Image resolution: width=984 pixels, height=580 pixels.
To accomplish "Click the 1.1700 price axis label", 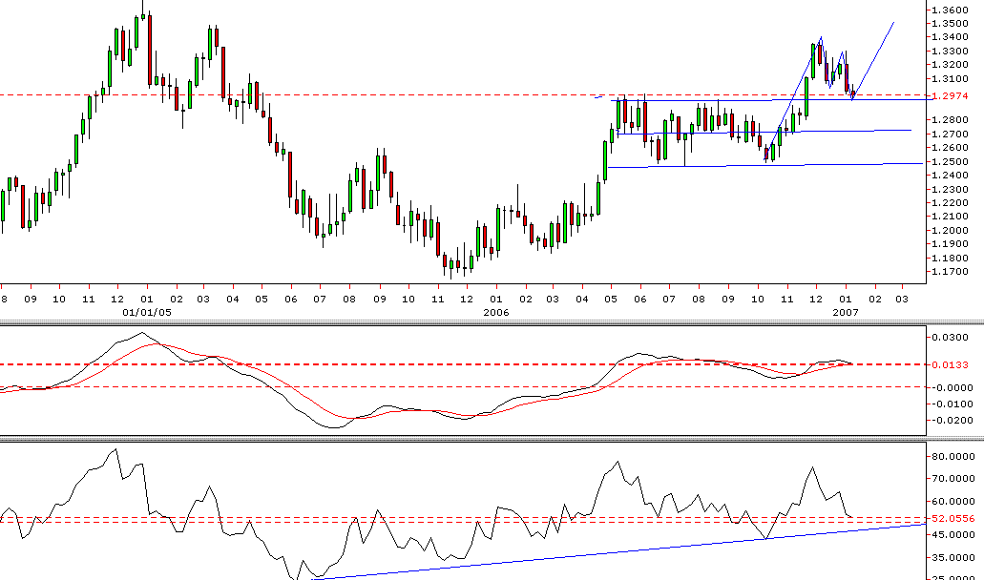I will pyautogui.click(x=950, y=272).
